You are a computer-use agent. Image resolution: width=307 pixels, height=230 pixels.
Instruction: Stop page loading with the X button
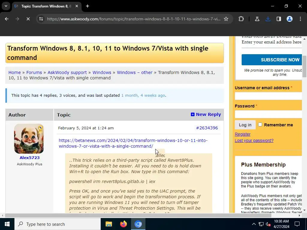(x=28, y=19)
